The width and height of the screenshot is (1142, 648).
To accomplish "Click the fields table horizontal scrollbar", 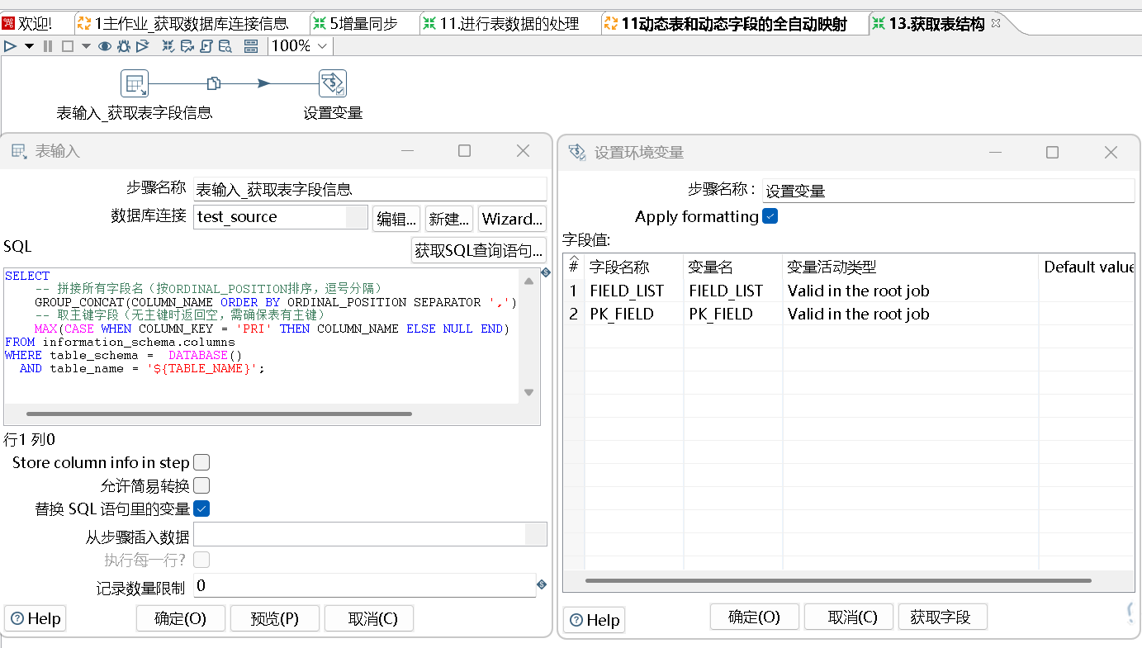I will click(x=838, y=580).
